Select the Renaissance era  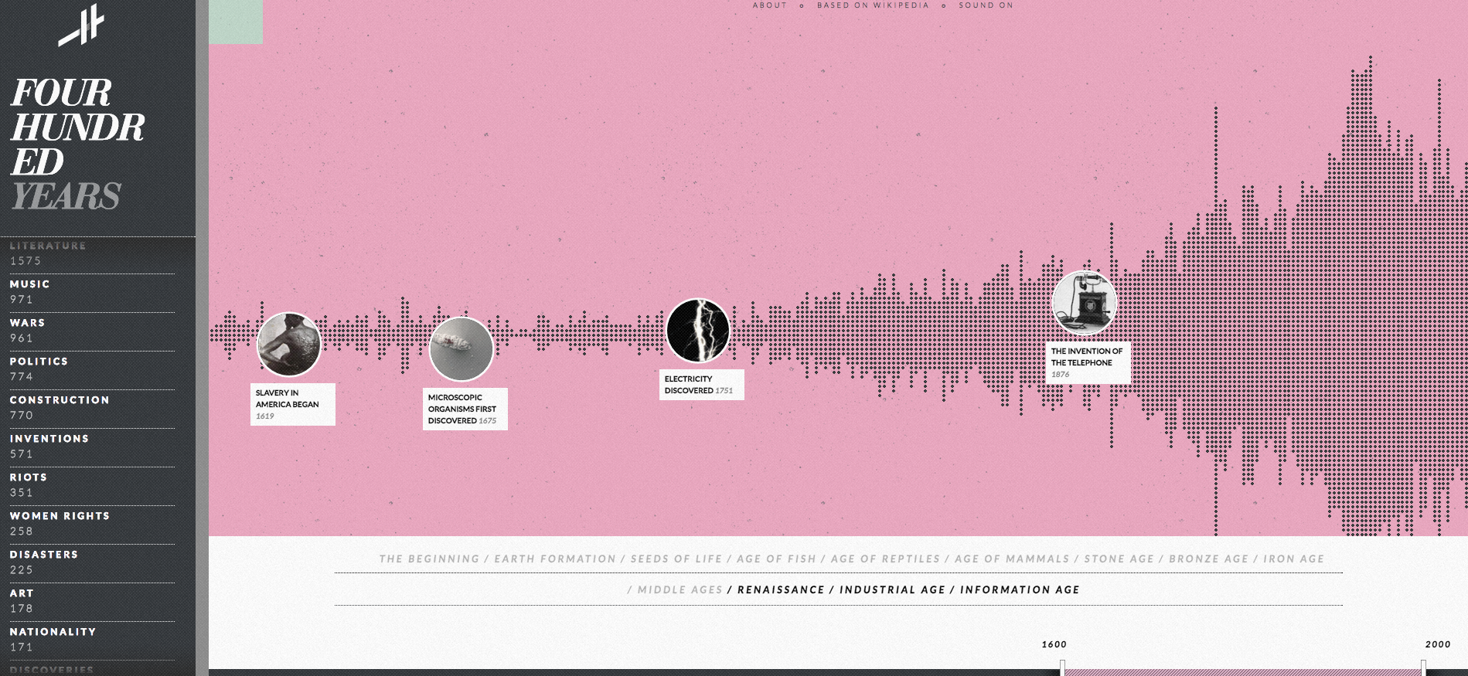pos(781,589)
